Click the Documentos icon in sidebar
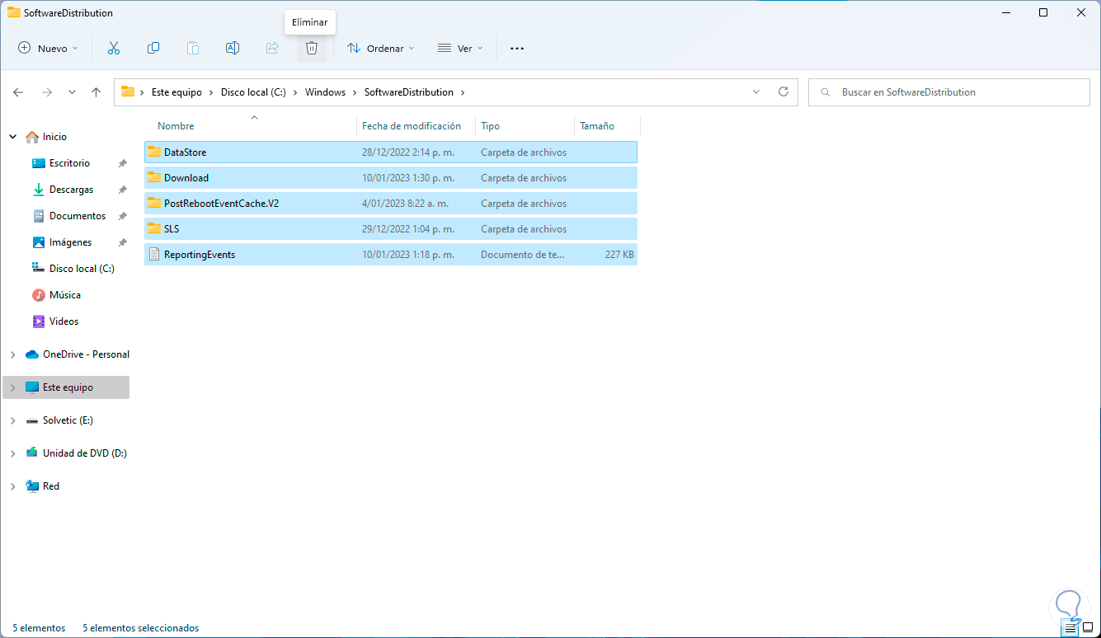This screenshot has width=1101, height=638. pos(38,216)
